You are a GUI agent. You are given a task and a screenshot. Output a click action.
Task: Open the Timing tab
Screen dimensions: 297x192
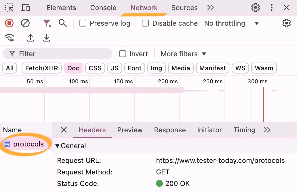coord(244,130)
